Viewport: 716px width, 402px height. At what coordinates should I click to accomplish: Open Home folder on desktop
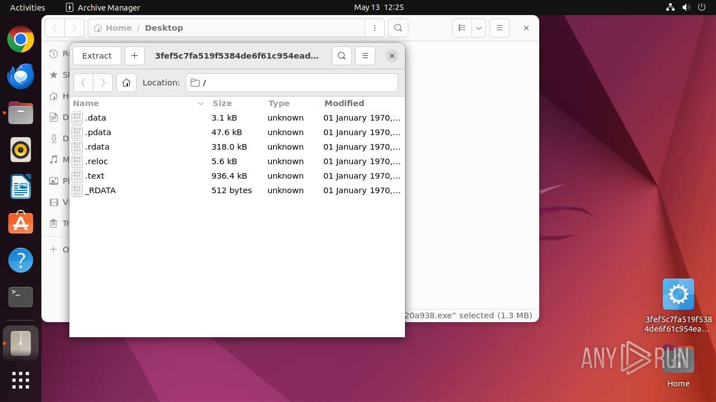click(x=679, y=366)
